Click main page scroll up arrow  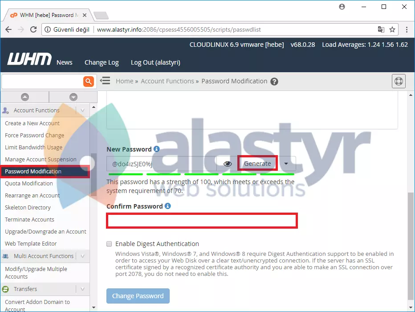click(411, 95)
